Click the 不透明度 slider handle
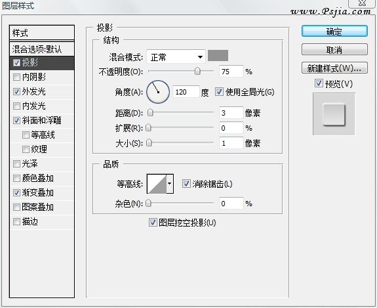 coord(197,72)
